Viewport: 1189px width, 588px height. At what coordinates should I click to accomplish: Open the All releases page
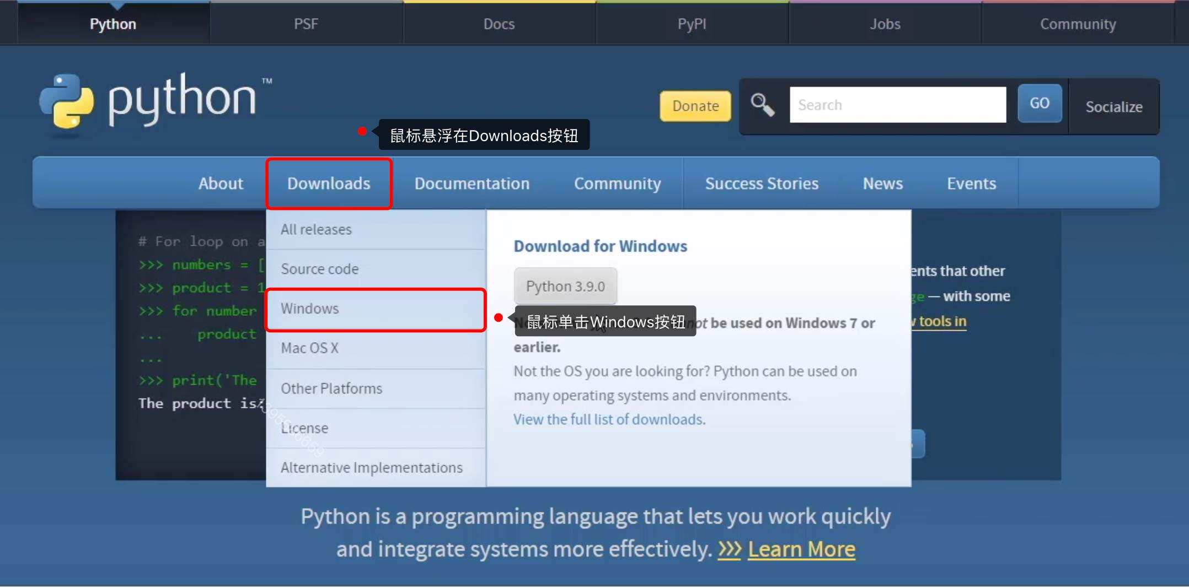coord(316,229)
